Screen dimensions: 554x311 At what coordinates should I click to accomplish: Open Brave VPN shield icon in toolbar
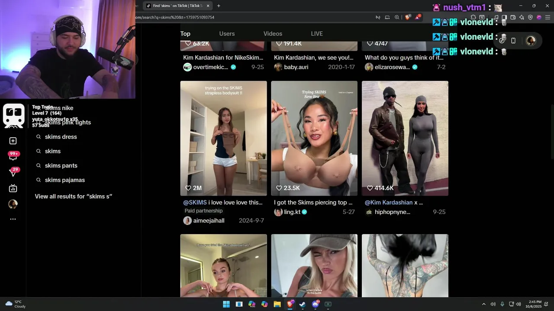(x=530, y=17)
